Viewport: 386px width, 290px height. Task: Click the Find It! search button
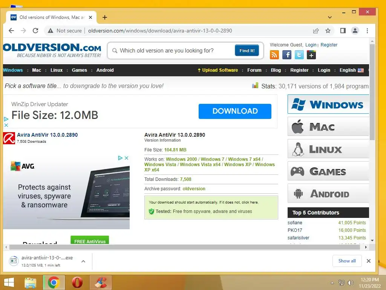coord(247,50)
